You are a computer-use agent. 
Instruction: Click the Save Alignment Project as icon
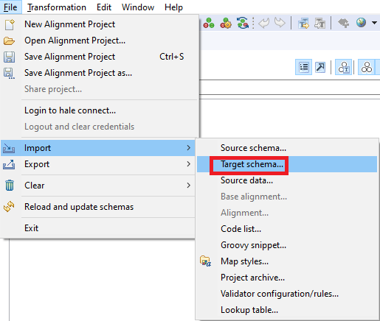coord(9,73)
